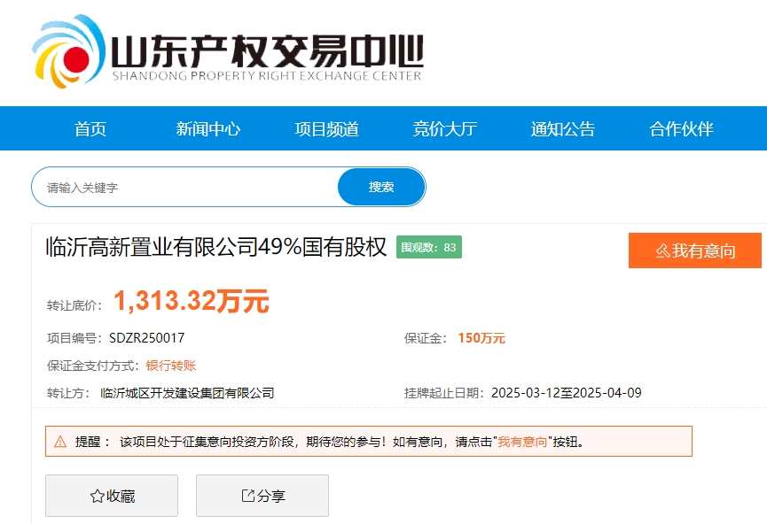This screenshot has height=524, width=767.
Task: Click the 银行转账 payment method text
Action: (x=171, y=366)
